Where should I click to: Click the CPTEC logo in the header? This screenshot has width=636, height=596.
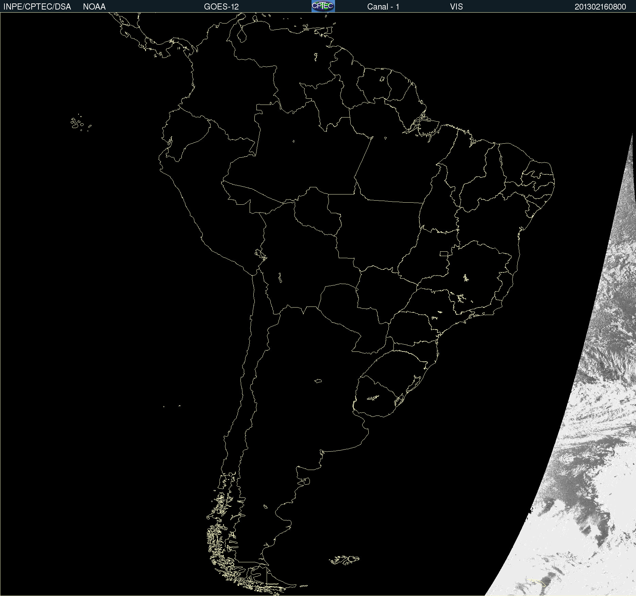coord(323,6)
